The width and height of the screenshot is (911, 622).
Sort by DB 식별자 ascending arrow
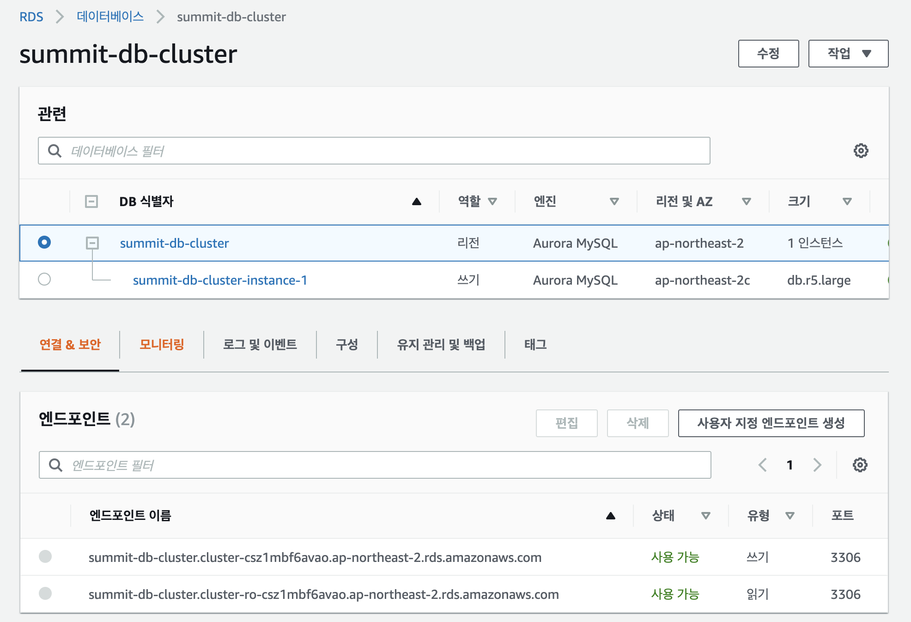[416, 201]
